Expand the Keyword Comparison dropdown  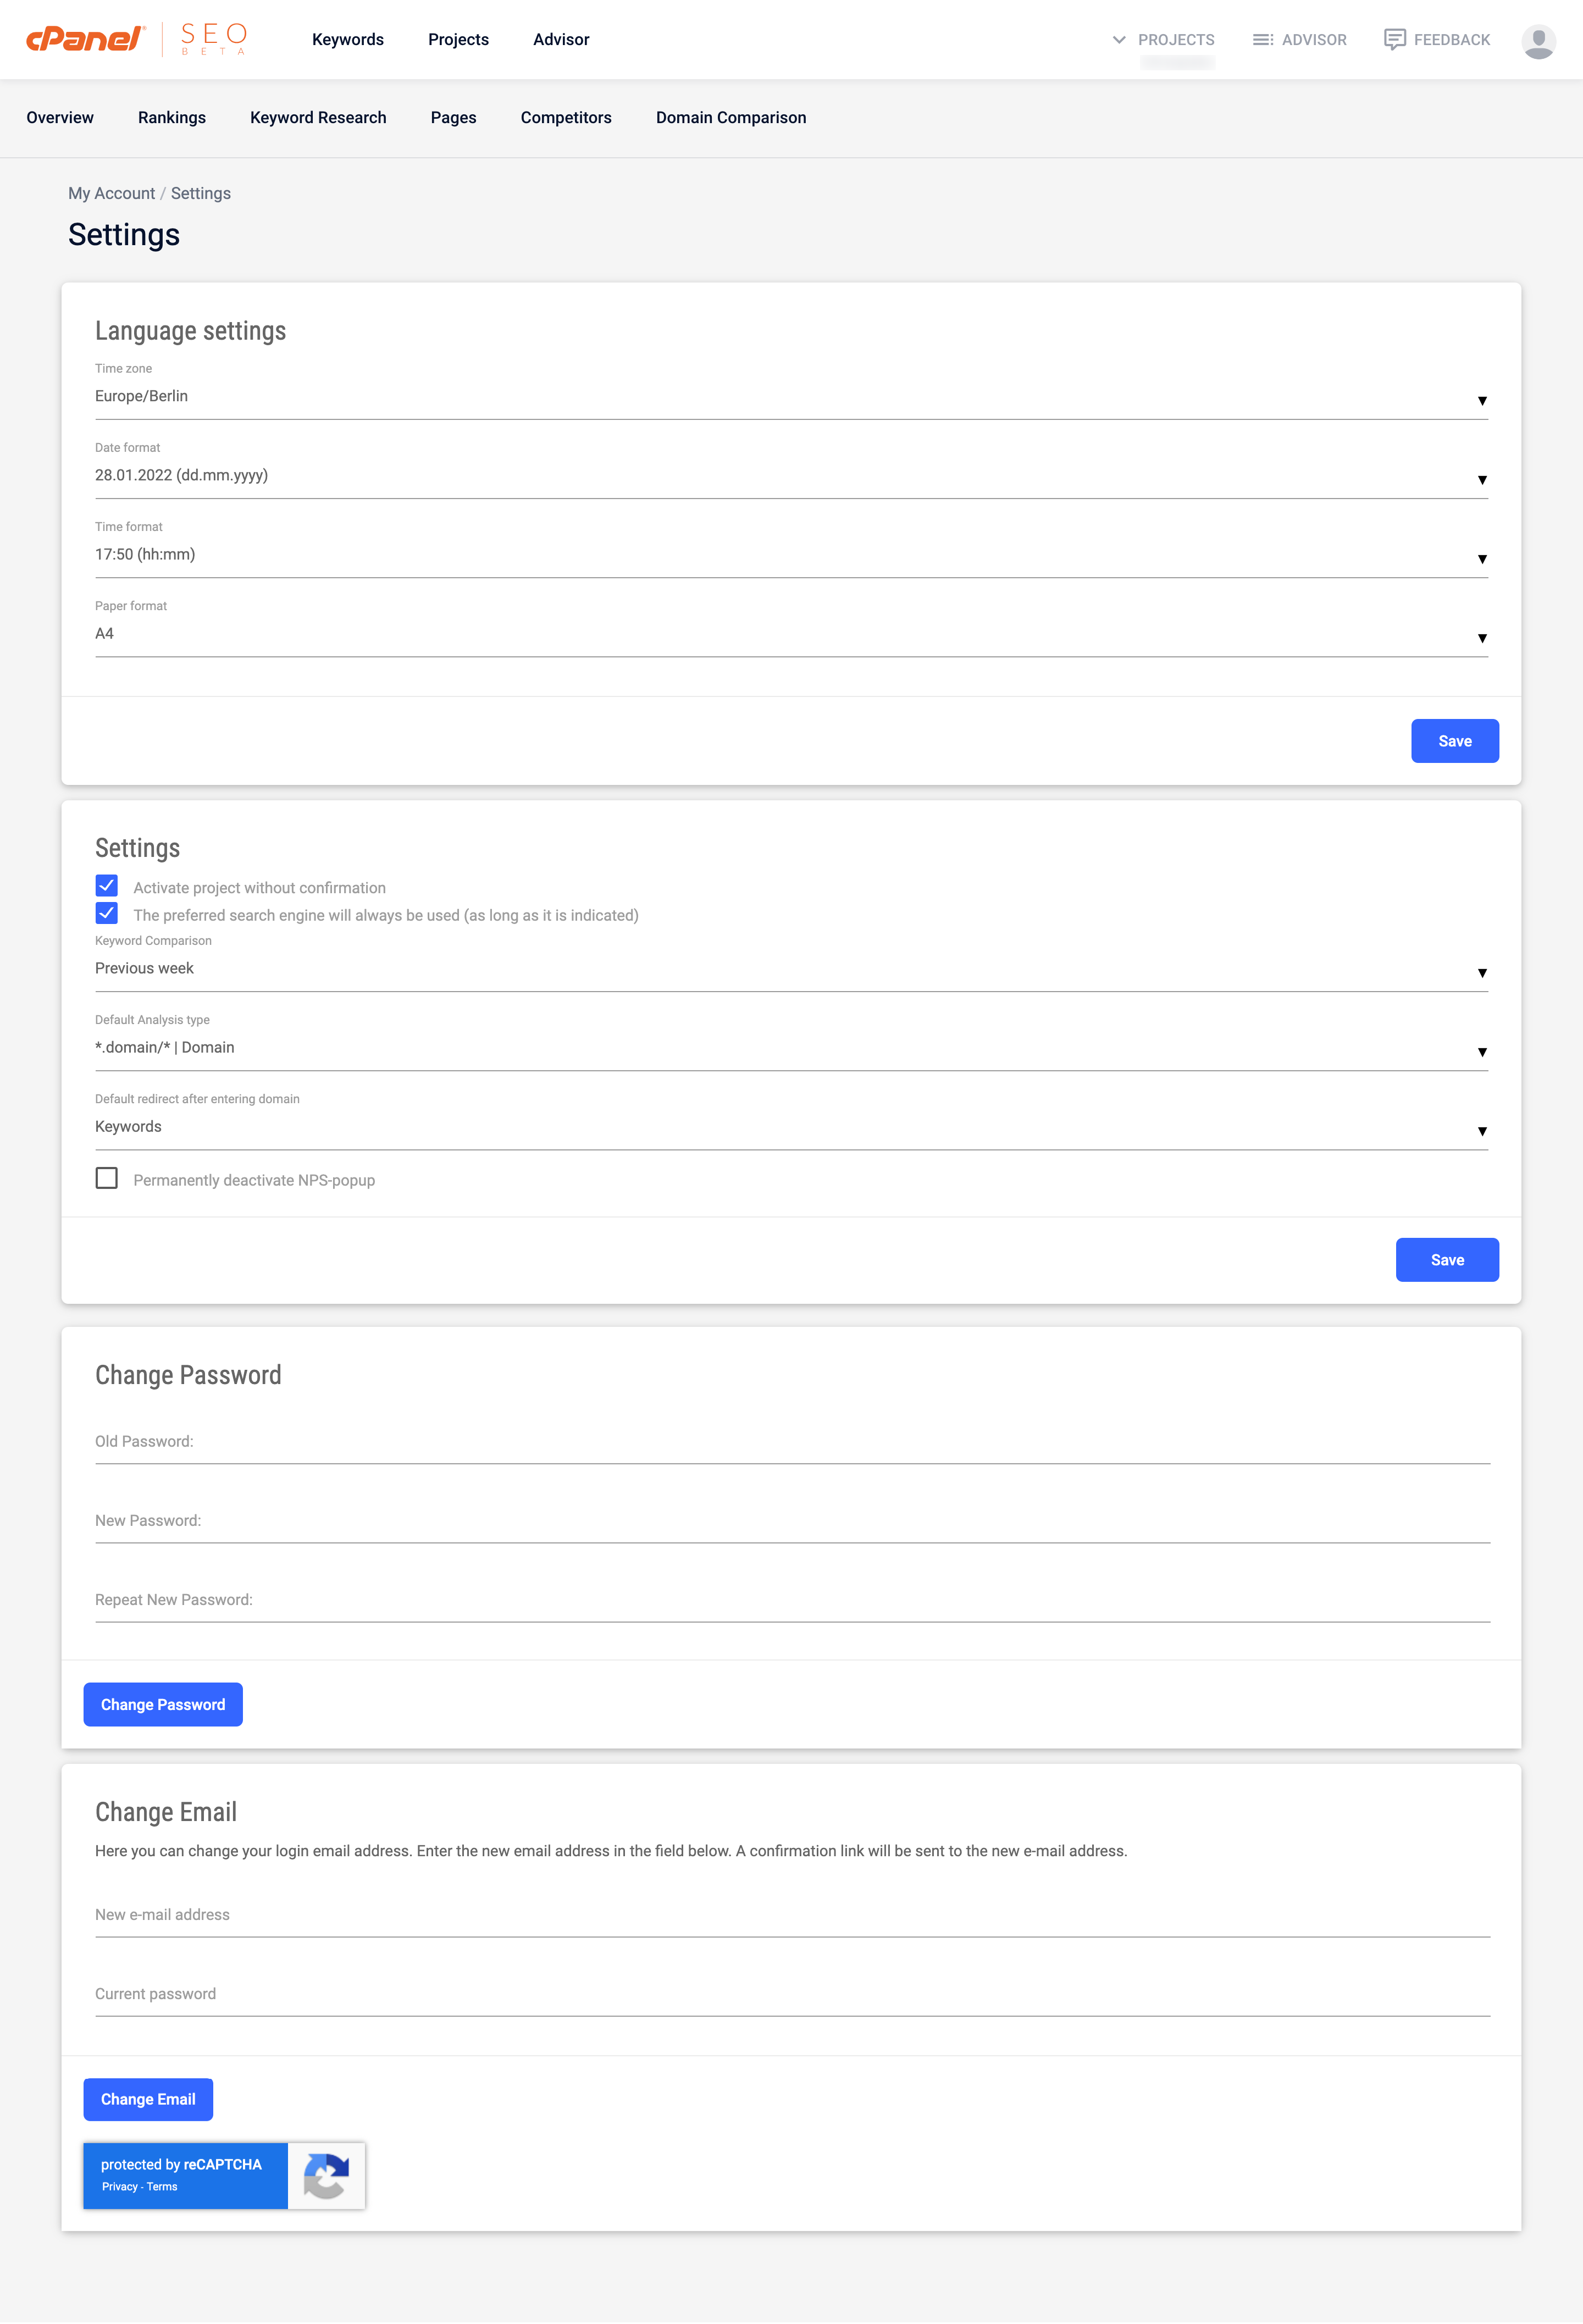(x=791, y=969)
